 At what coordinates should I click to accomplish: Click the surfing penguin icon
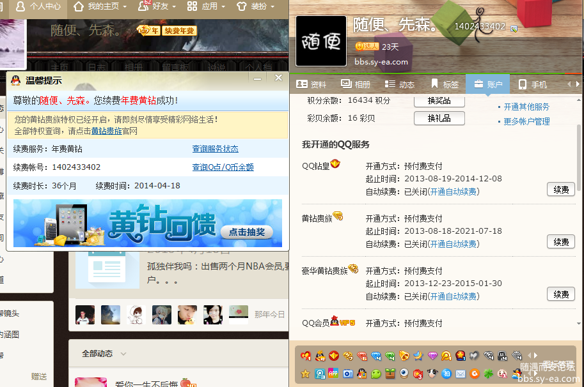pyautogui.click(x=517, y=374)
